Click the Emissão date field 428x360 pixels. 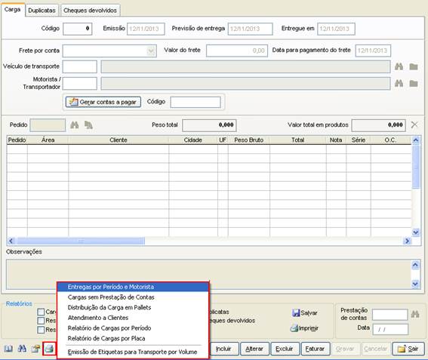(146, 29)
